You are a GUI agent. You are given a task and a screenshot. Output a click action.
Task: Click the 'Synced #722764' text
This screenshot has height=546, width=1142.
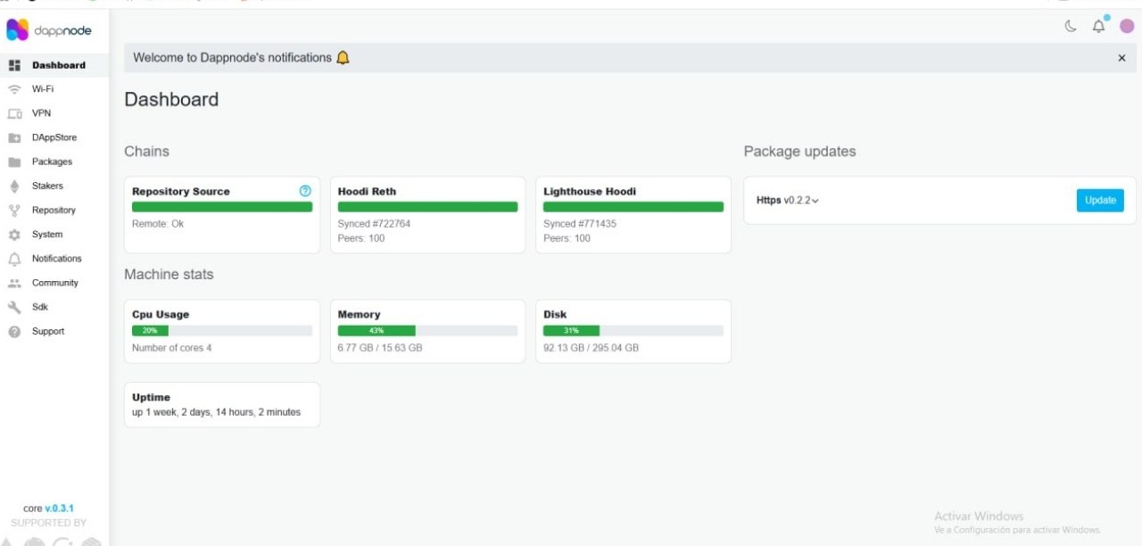pos(374,224)
